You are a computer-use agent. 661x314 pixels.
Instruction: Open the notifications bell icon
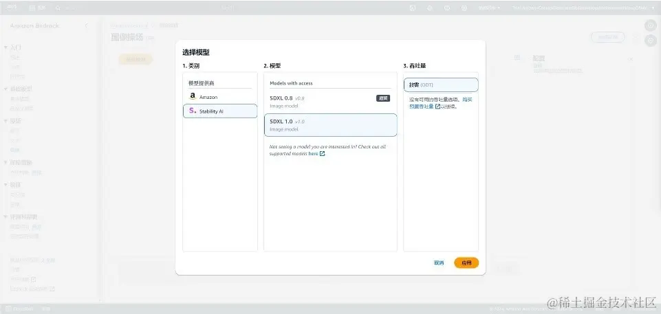(430, 8)
